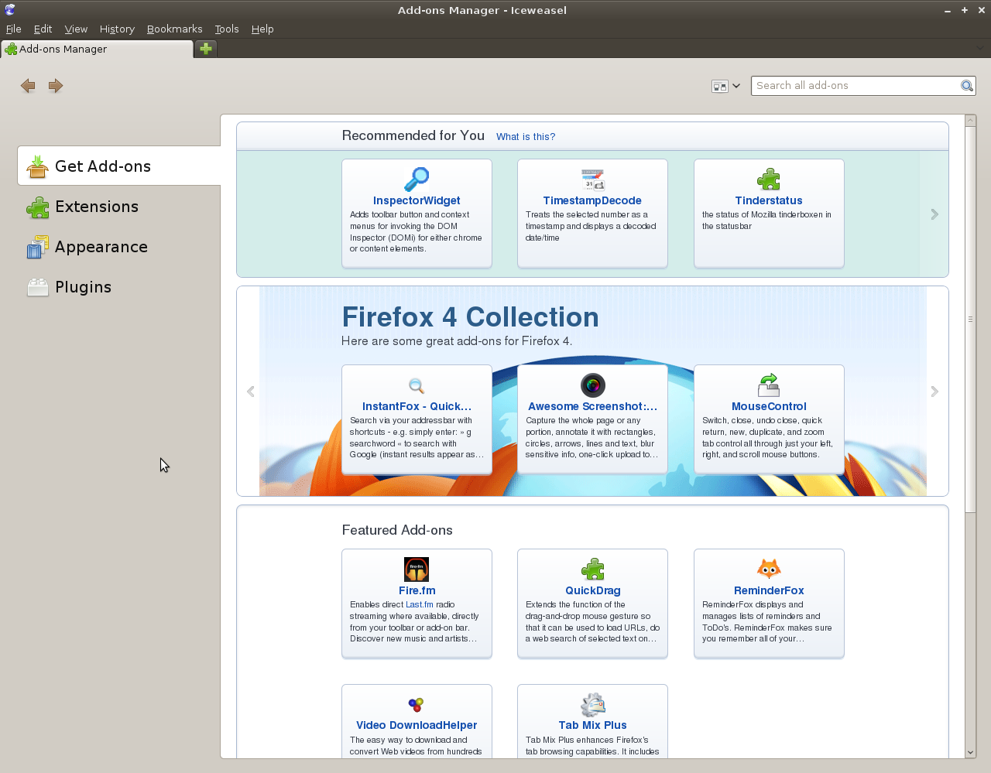Viewport: 991px width, 773px height.
Task: Click the Fire.fm headphones icon
Action: pos(417,569)
